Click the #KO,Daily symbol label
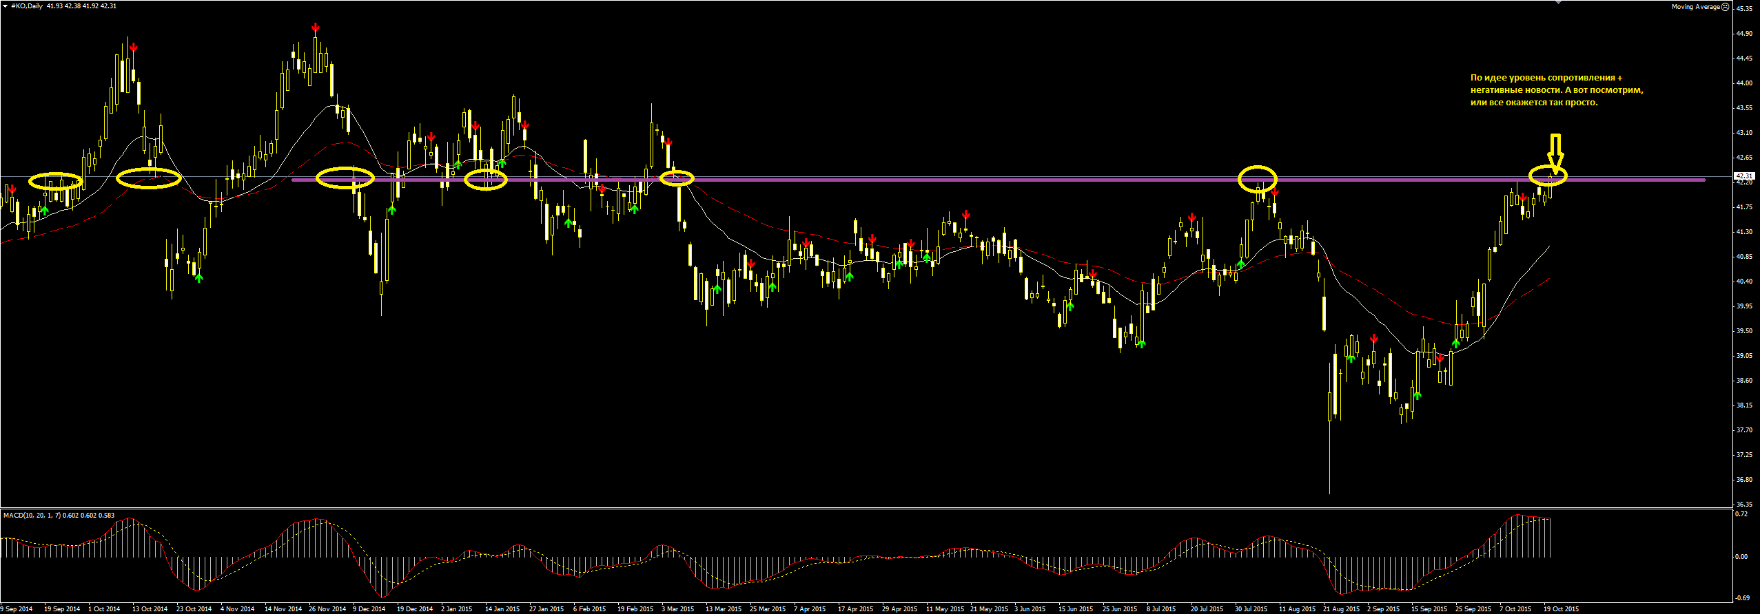Image resolution: width=1760 pixels, height=614 pixels. (27, 6)
